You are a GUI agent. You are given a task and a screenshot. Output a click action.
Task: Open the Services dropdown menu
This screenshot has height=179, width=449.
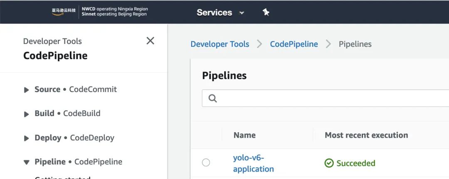click(x=220, y=12)
